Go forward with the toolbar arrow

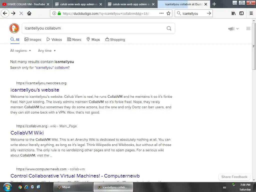(13, 13)
